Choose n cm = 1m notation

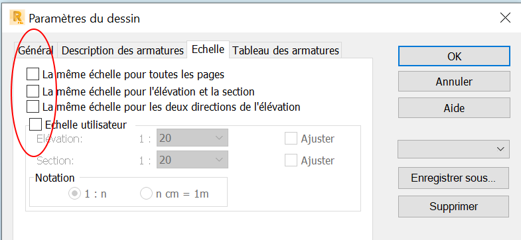point(175,194)
